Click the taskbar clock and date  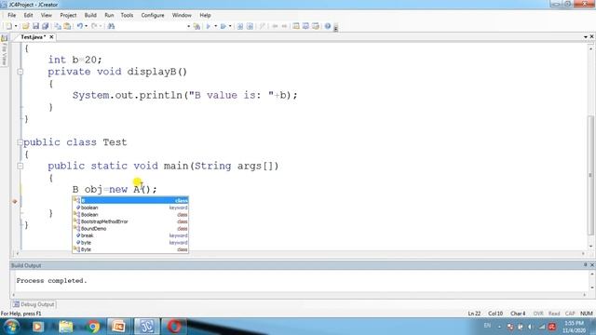click(574, 327)
